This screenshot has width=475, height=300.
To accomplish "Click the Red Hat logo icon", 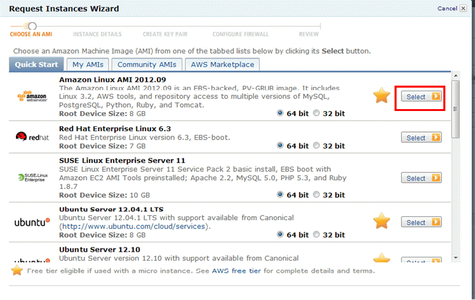I will tap(21, 136).
